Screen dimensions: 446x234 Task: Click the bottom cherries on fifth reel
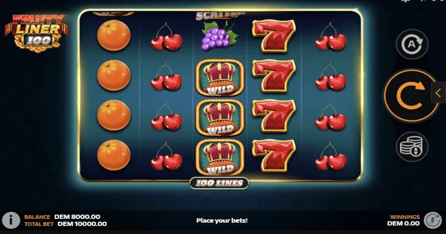click(x=331, y=156)
